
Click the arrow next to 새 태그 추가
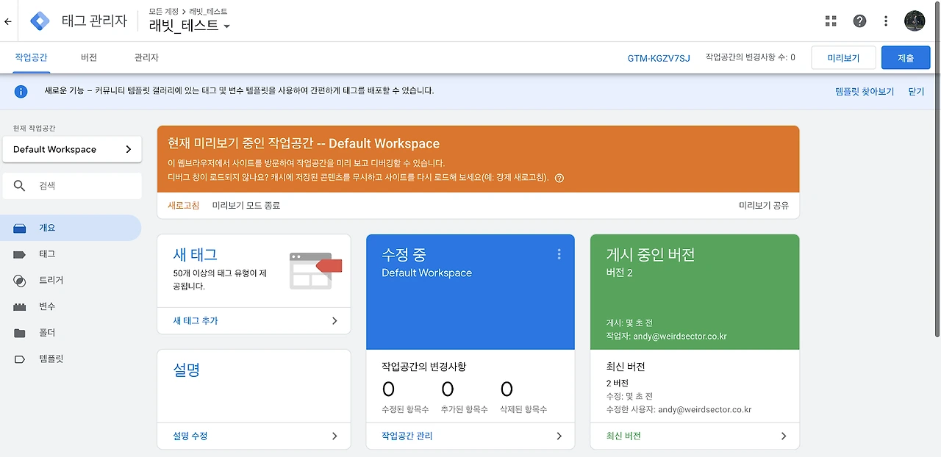(334, 321)
